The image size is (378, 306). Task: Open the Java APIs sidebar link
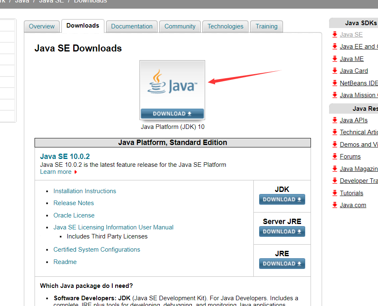click(x=354, y=120)
